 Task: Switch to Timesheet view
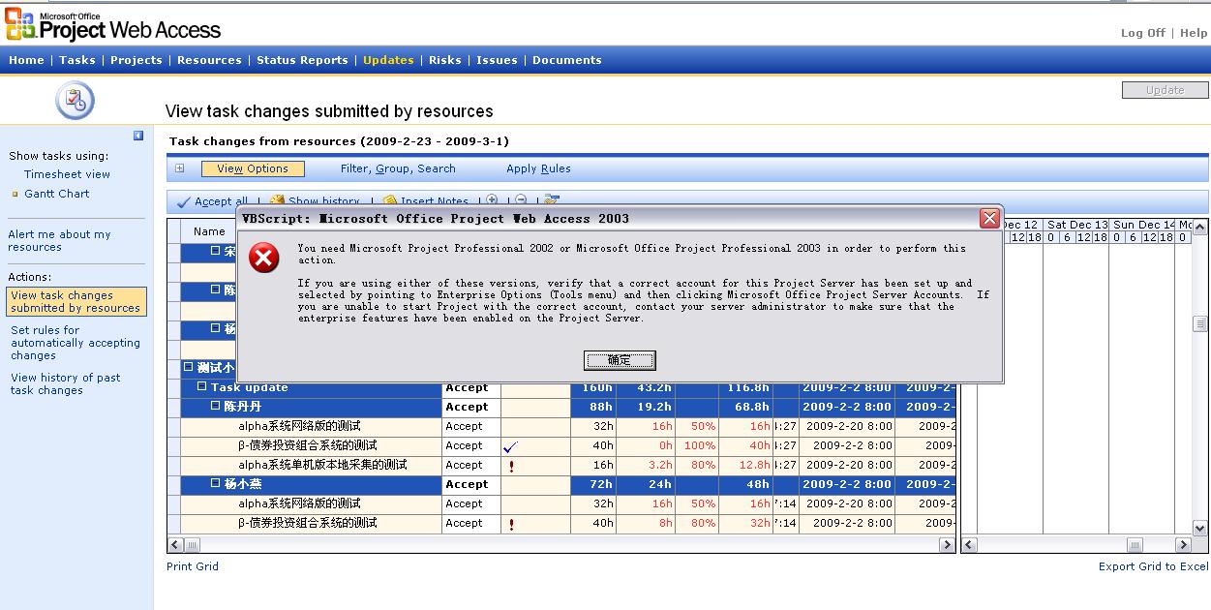(x=67, y=174)
